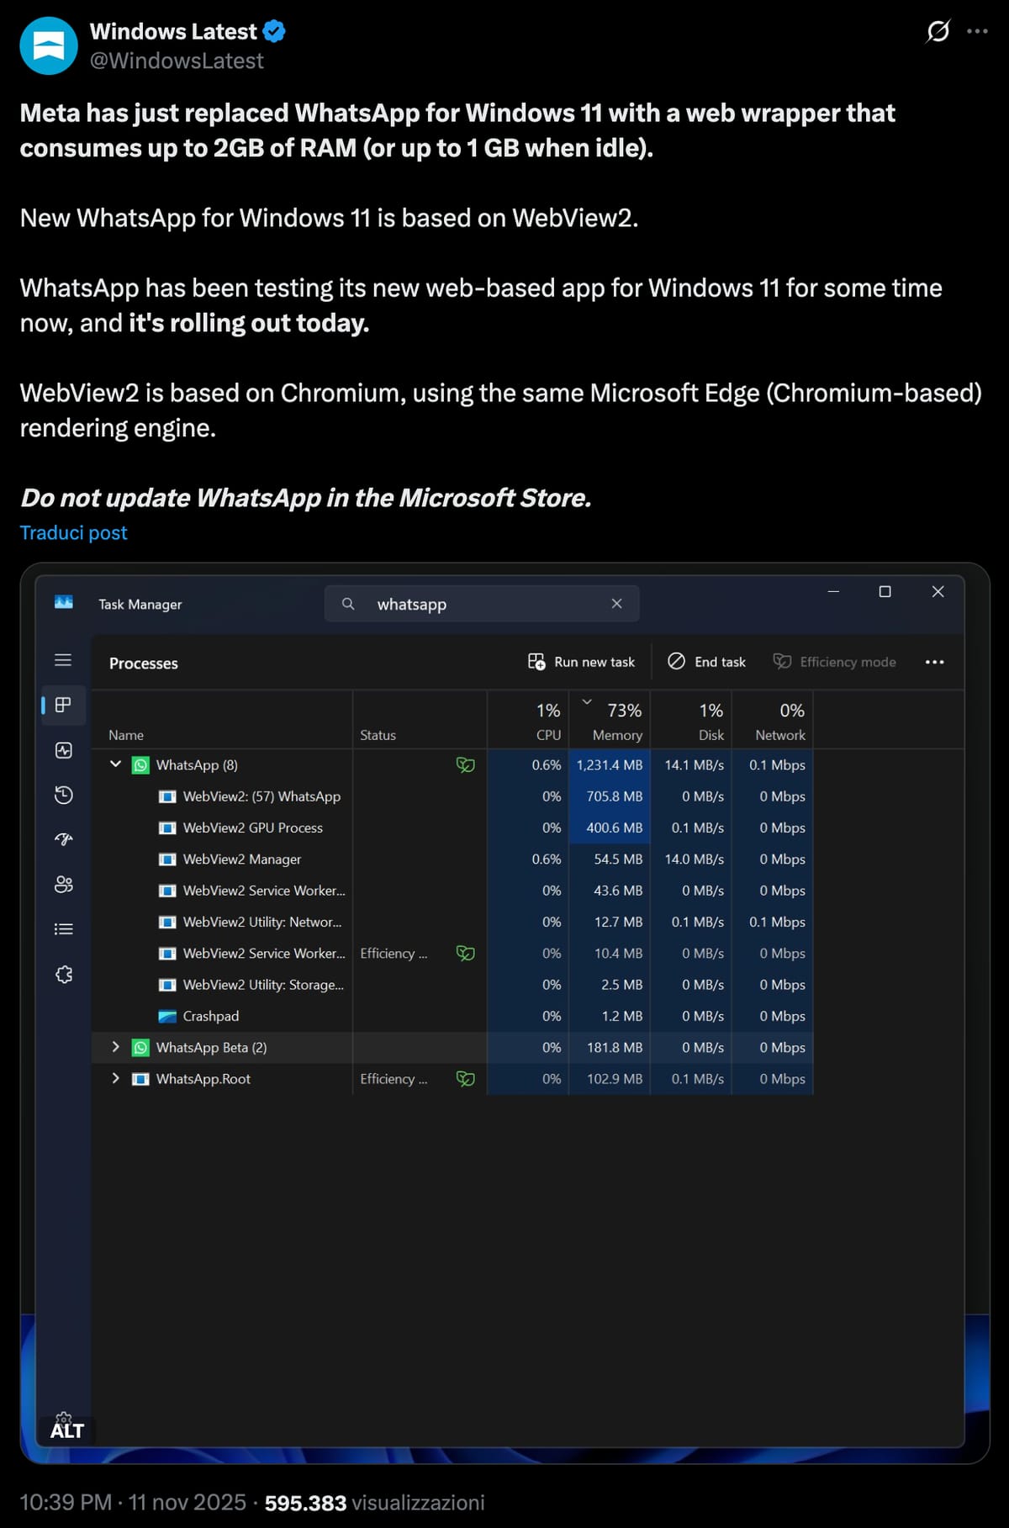Open the Details list sidebar icon

(63, 929)
